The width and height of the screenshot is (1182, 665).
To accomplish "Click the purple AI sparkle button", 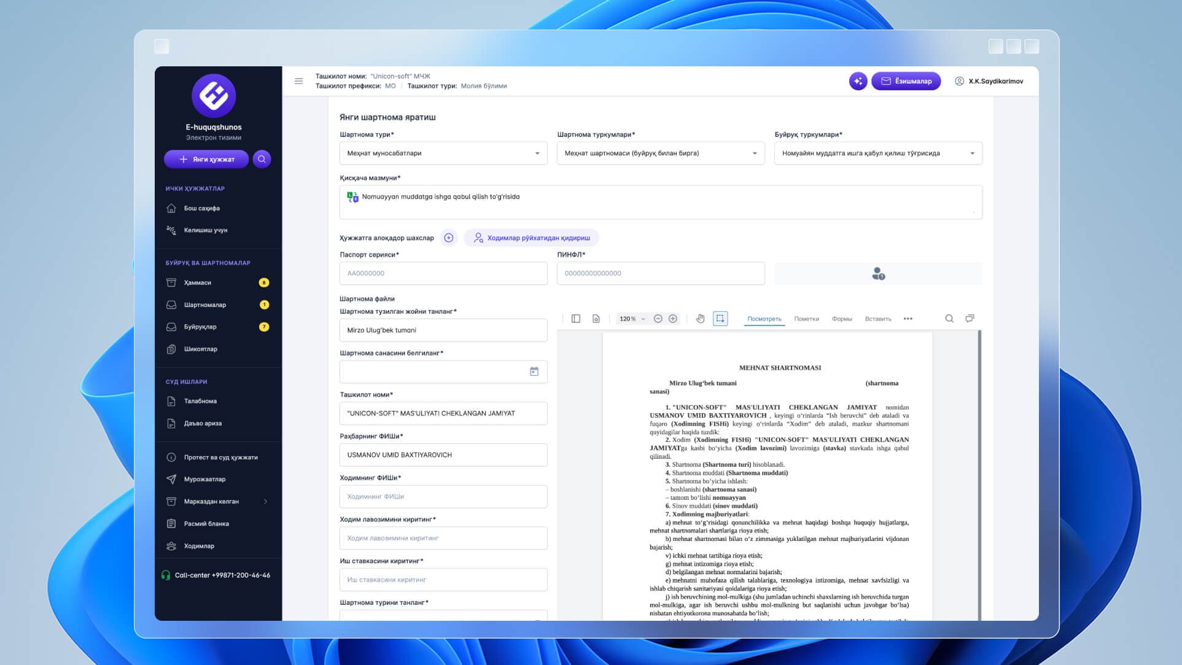I will pos(858,81).
